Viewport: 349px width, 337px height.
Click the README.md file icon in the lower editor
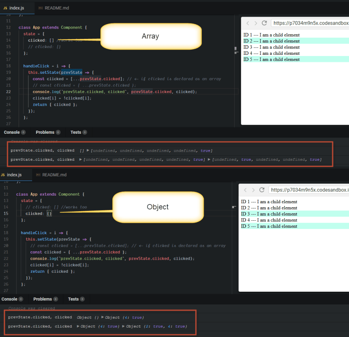click(38, 175)
